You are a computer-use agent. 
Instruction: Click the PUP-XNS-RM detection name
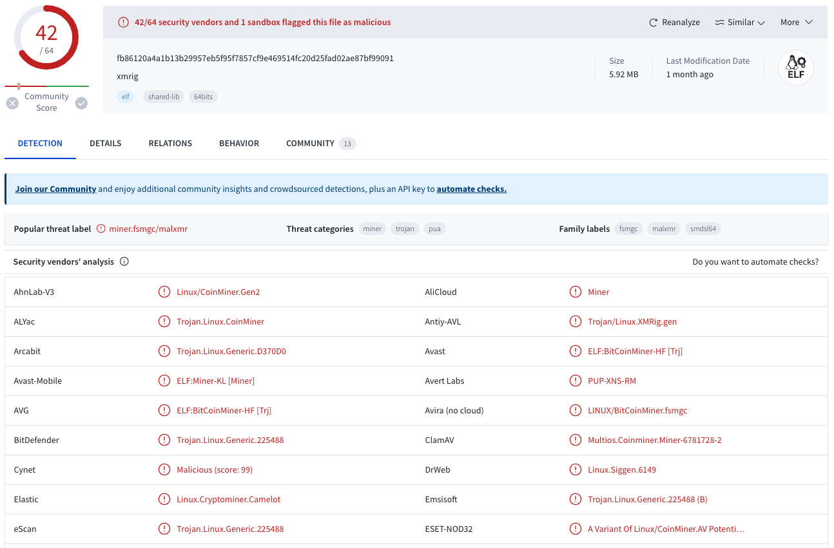pyautogui.click(x=612, y=381)
